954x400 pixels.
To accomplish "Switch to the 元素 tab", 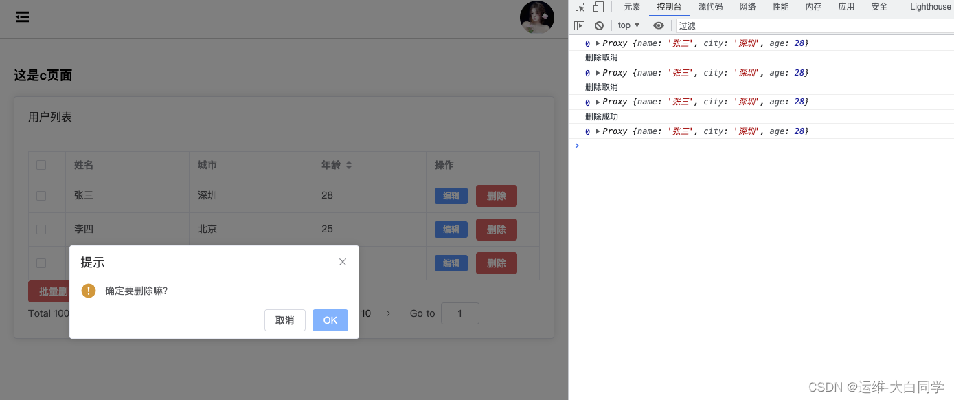I will [x=632, y=7].
